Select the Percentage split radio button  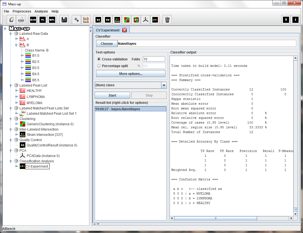[99, 66]
